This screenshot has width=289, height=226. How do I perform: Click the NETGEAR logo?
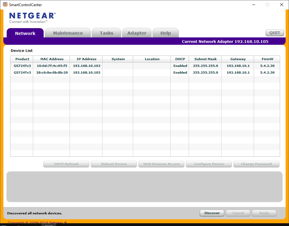pyautogui.click(x=32, y=17)
